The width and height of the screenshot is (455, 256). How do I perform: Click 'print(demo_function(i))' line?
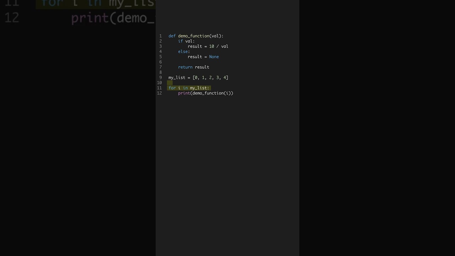(205, 93)
